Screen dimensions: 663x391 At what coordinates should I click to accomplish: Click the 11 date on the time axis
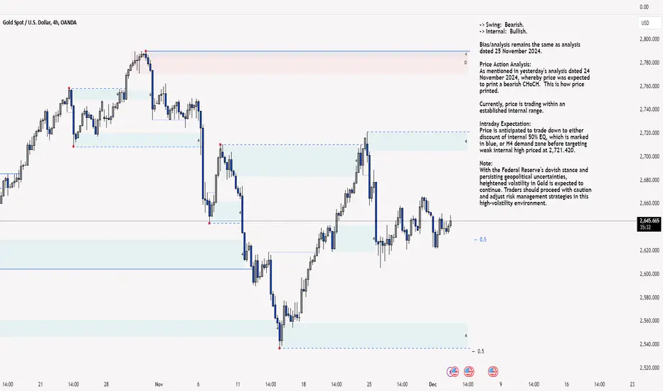click(238, 385)
